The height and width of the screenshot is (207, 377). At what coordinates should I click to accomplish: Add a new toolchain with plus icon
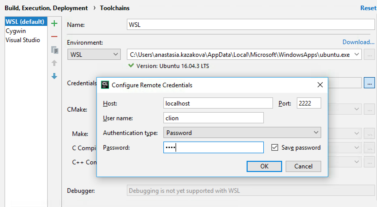[x=54, y=24]
